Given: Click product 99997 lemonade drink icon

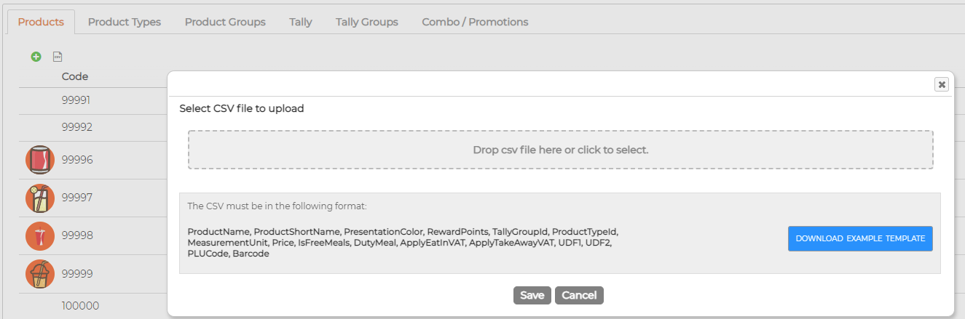Looking at the screenshot, I should [x=40, y=198].
